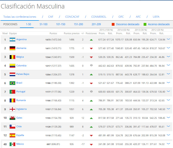Switch to the CONMEBOL confederation tab

click(x=99, y=17)
